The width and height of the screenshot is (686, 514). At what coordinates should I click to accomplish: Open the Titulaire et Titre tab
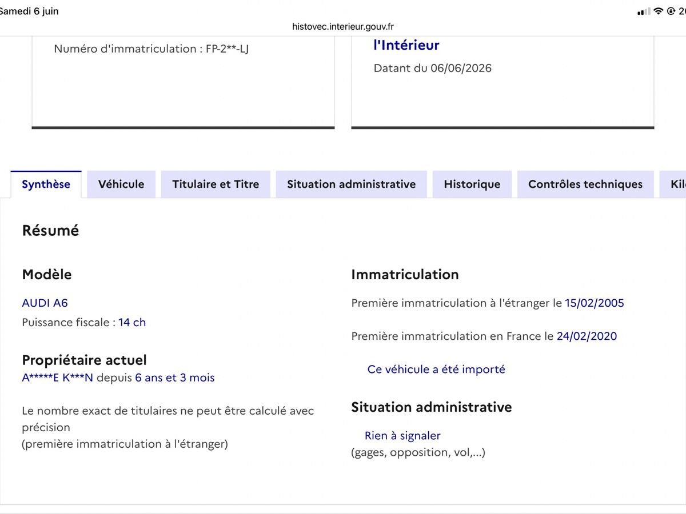216,184
